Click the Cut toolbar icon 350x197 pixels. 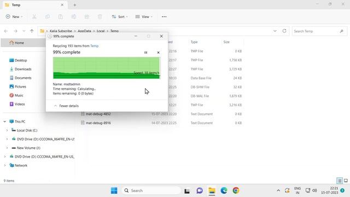[34, 17]
